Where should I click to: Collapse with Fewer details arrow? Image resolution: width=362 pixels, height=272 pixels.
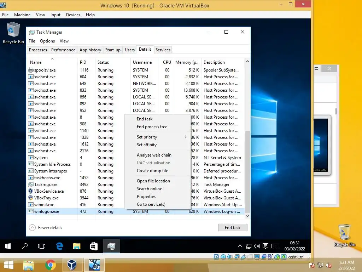[x=32, y=228]
